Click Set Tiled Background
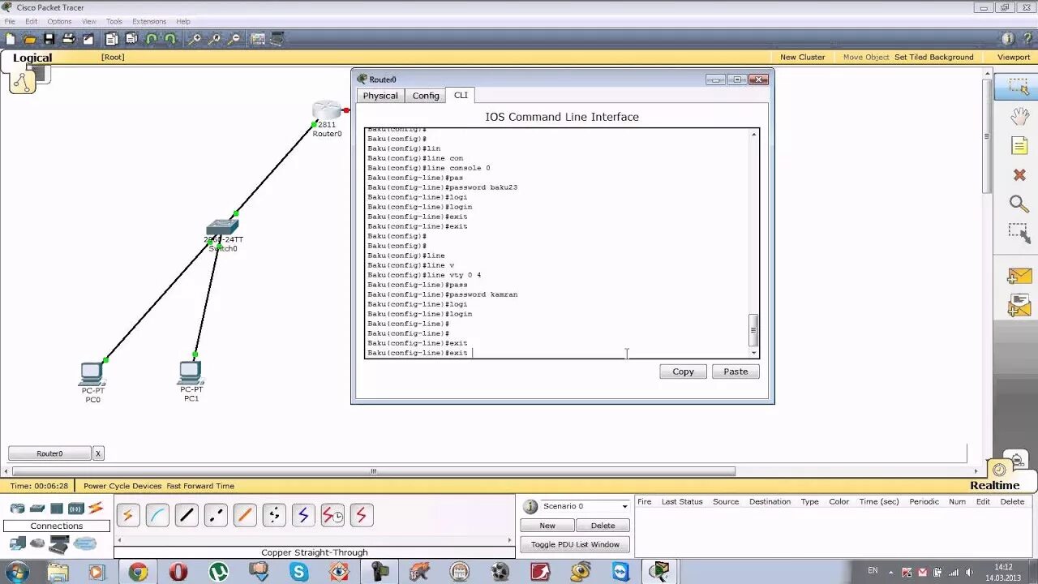The height and width of the screenshot is (584, 1038). pos(933,57)
